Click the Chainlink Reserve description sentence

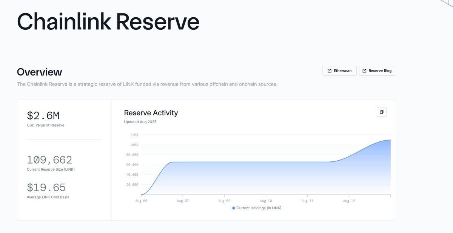pos(147,84)
